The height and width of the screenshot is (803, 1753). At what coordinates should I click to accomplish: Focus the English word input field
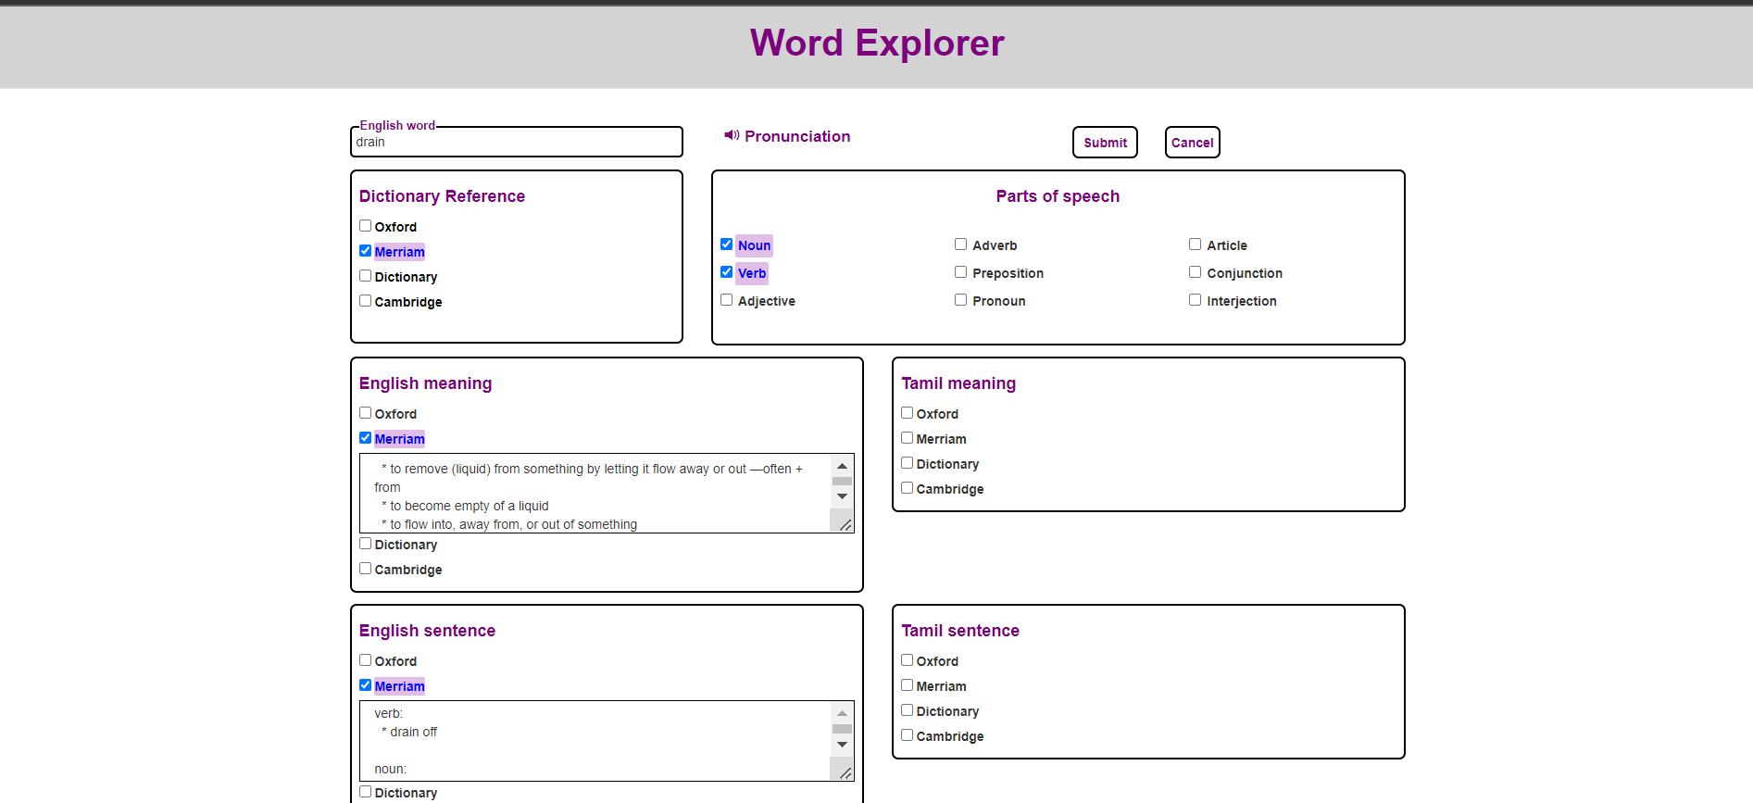coord(517,142)
